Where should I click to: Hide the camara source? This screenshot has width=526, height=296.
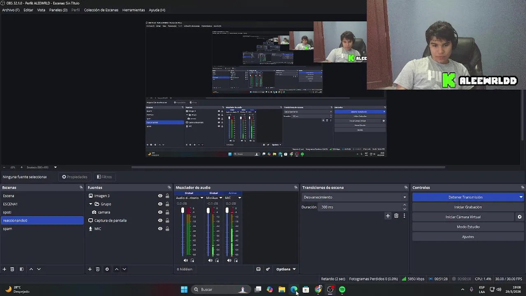[x=160, y=212]
